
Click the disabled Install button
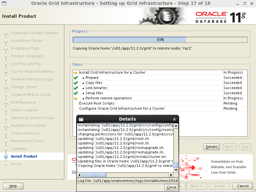219,186
